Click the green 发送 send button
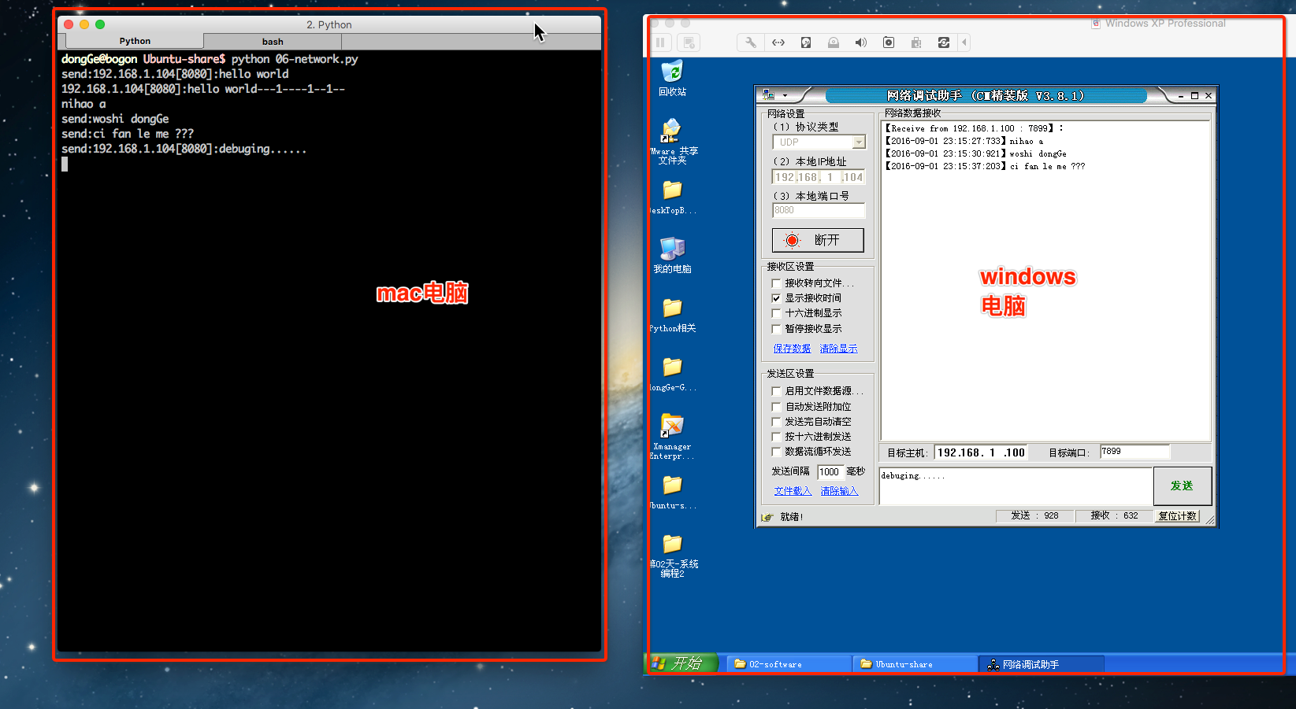The height and width of the screenshot is (709, 1296). [x=1182, y=486]
